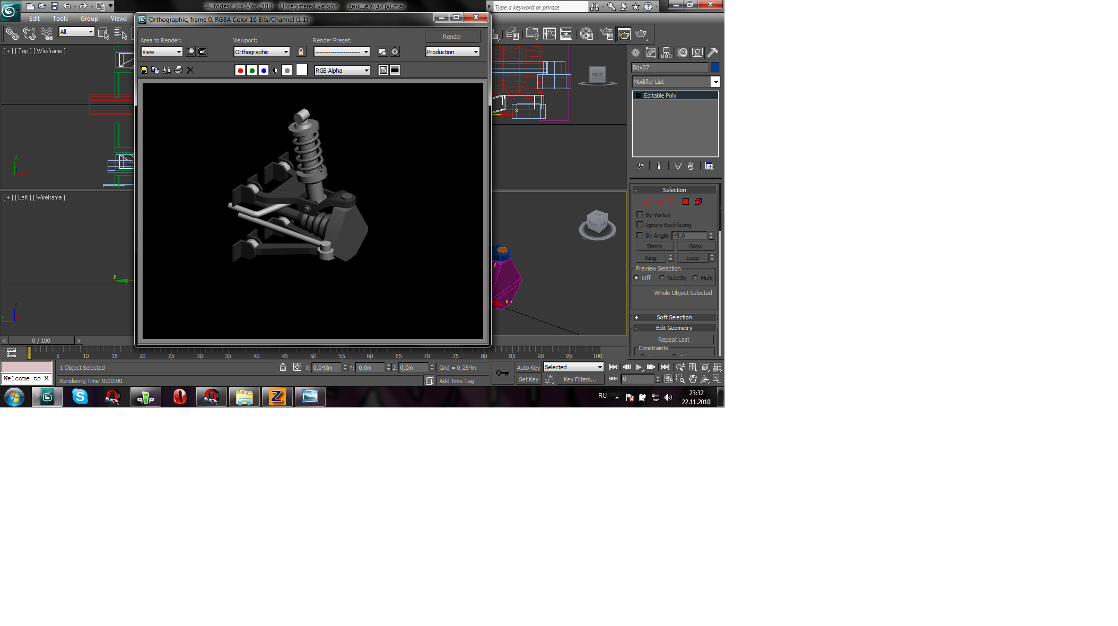This screenshot has width=1118, height=626.
Task: Click the Render button
Action: [452, 37]
